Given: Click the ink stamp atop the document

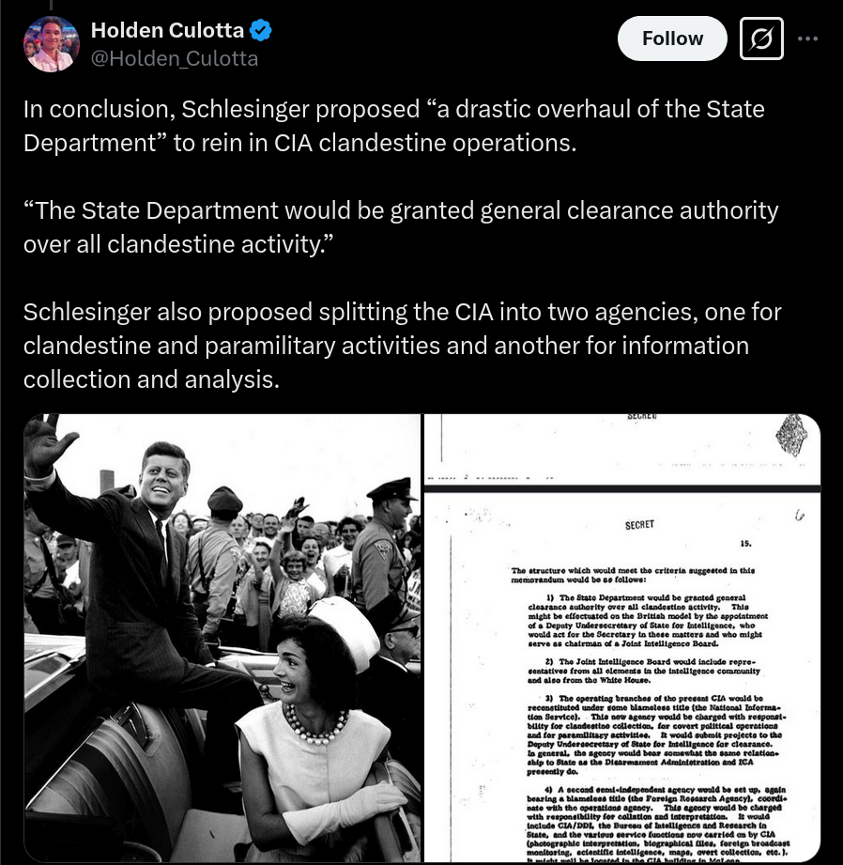Looking at the screenshot, I should click(x=791, y=435).
